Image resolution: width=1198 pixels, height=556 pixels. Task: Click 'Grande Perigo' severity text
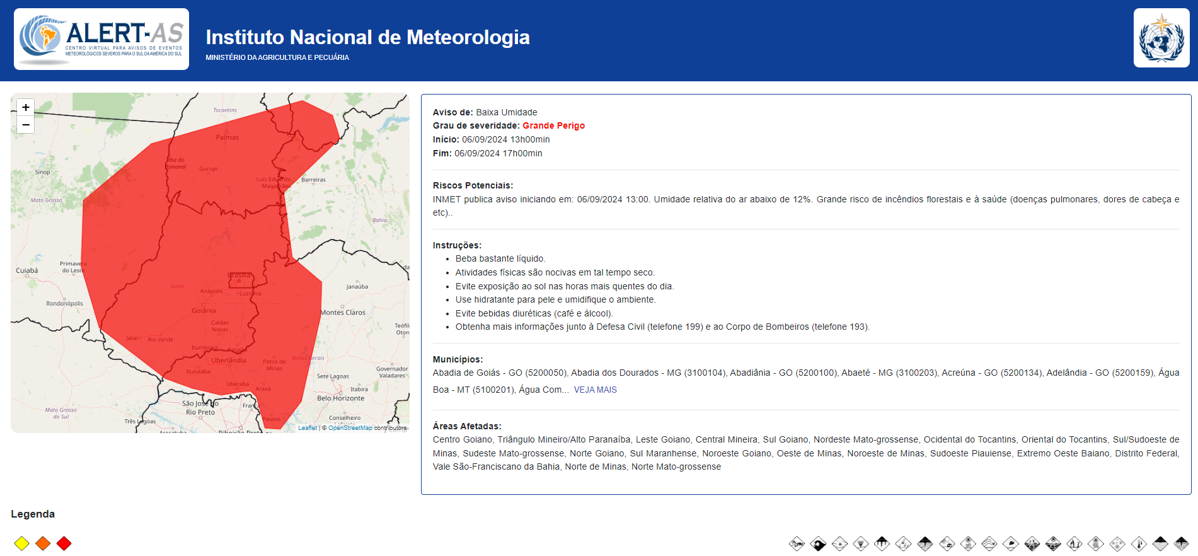click(553, 125)
